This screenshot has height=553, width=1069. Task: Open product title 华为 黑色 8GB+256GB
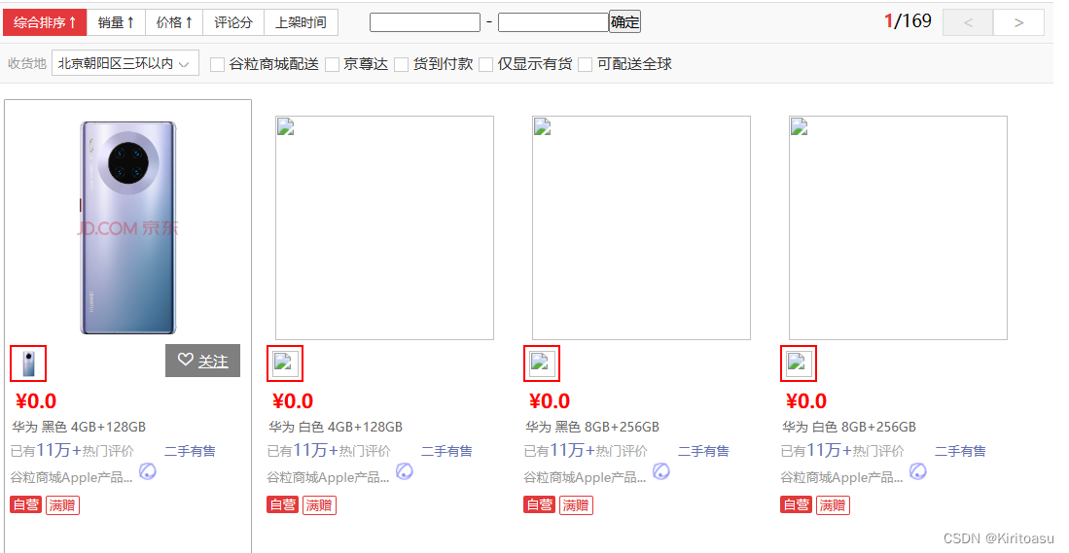pyautogui.click(x=591, y=427)
